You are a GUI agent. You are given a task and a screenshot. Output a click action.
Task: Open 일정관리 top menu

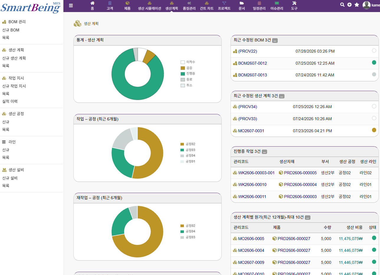click(x=259, y=6)
